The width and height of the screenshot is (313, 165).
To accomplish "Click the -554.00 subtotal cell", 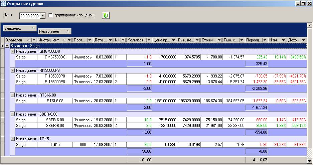I will point(257,132).
